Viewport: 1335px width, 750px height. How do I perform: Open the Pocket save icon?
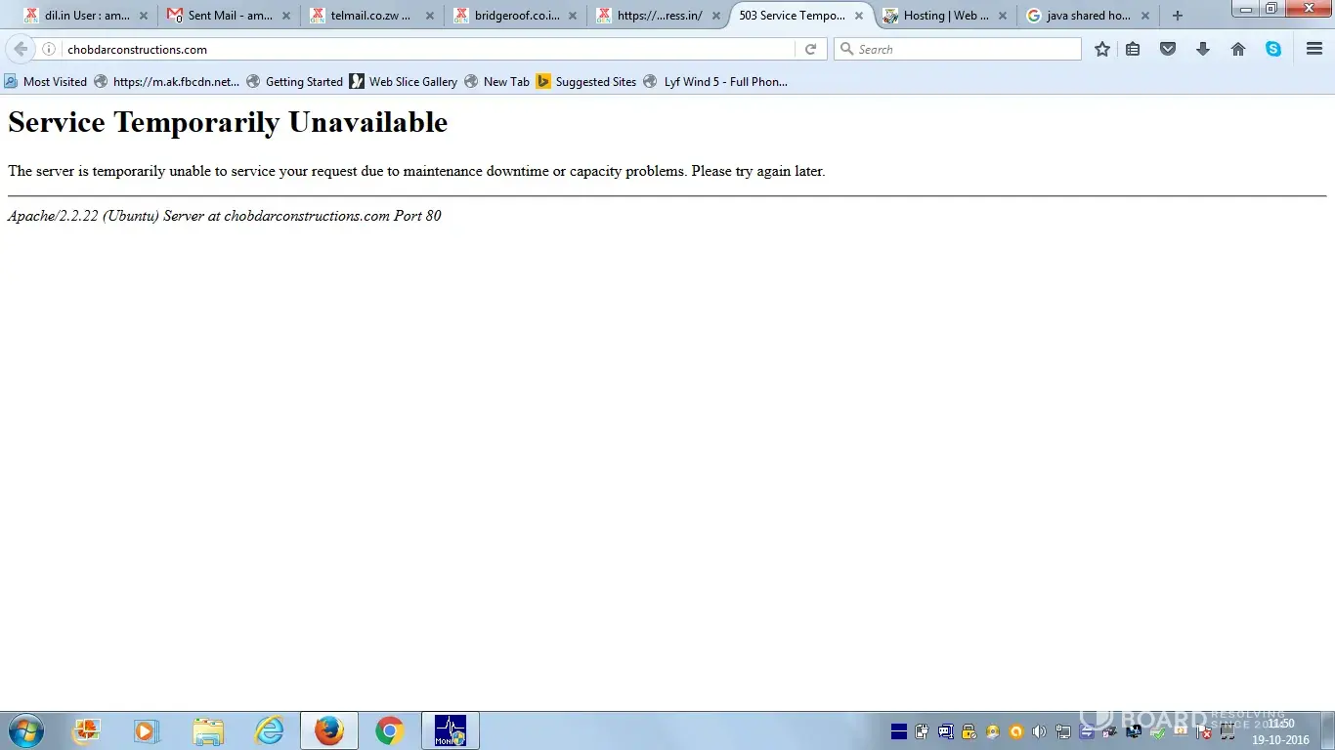(x=1167, y=49)
